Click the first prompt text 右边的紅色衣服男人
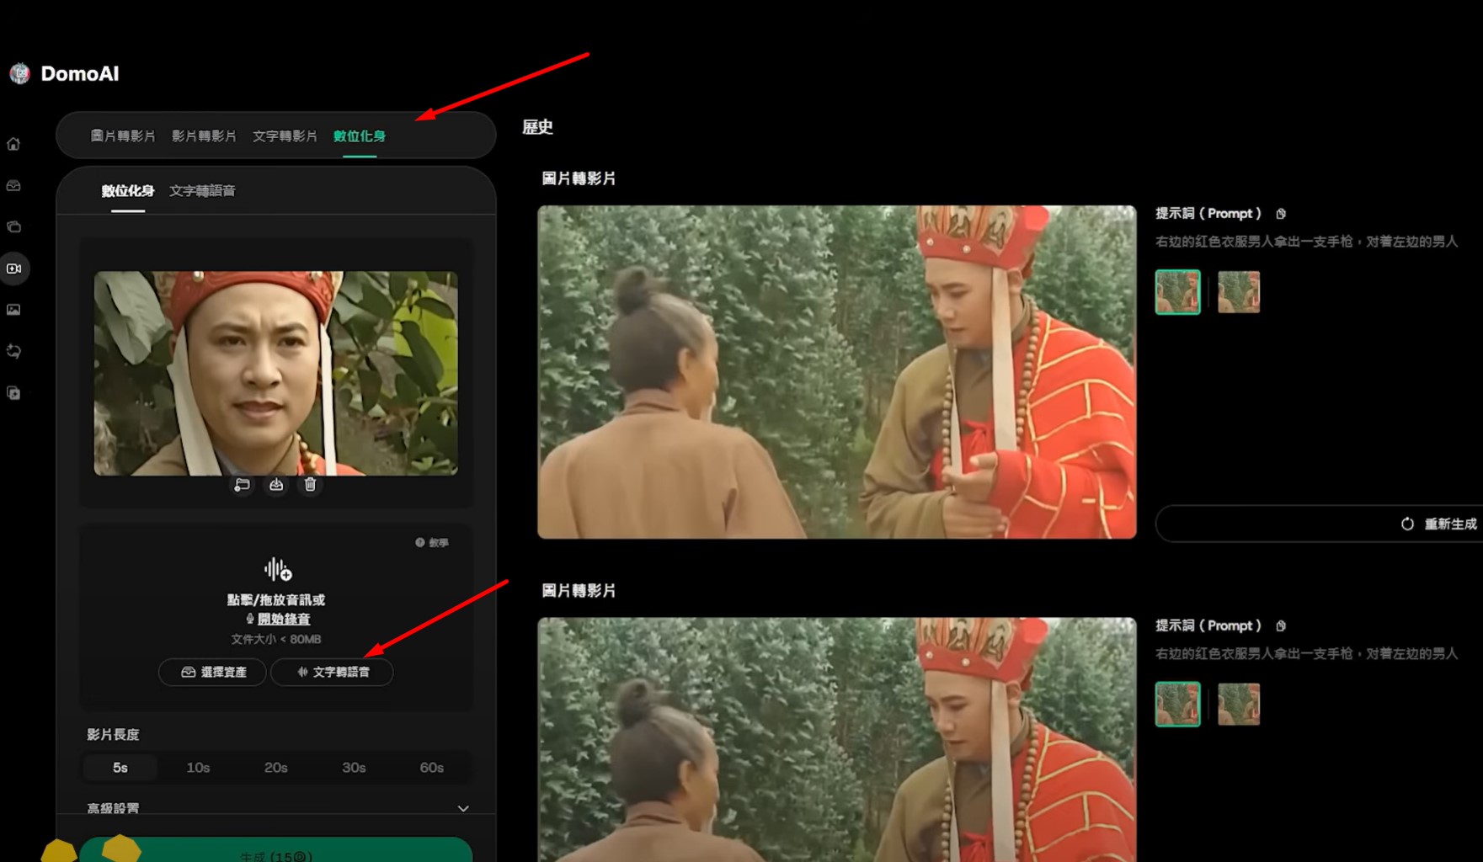 [x=1306, y=242]
